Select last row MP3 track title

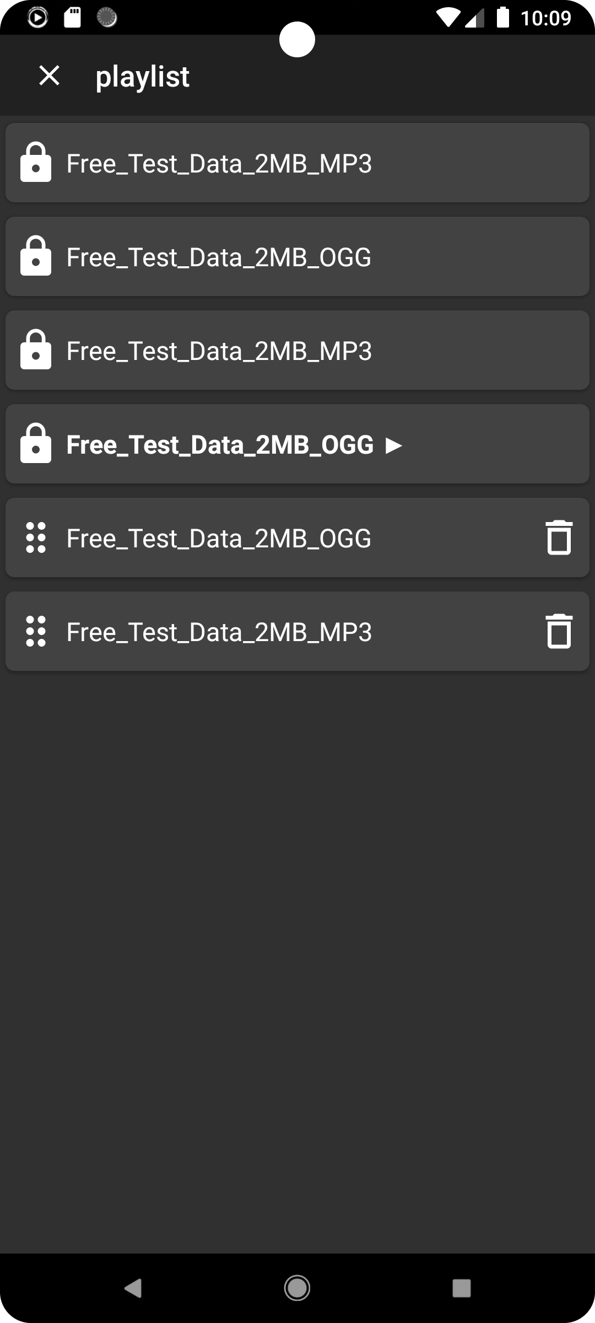tap(219, 632)
